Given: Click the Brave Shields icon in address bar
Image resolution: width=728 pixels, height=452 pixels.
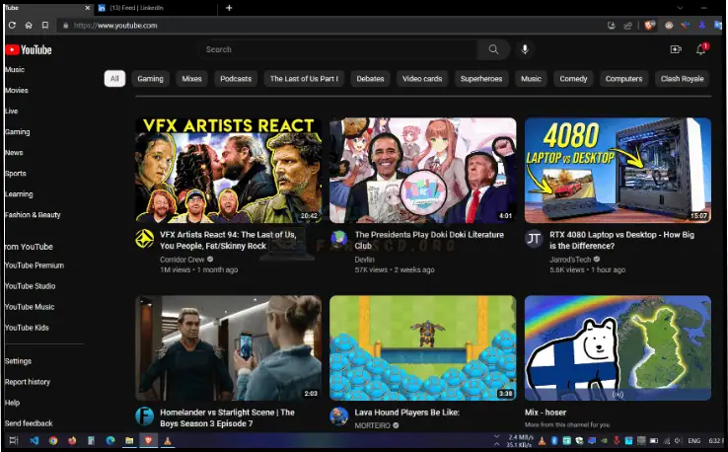Looking at the screenshot, I should [x=649, y=25].
